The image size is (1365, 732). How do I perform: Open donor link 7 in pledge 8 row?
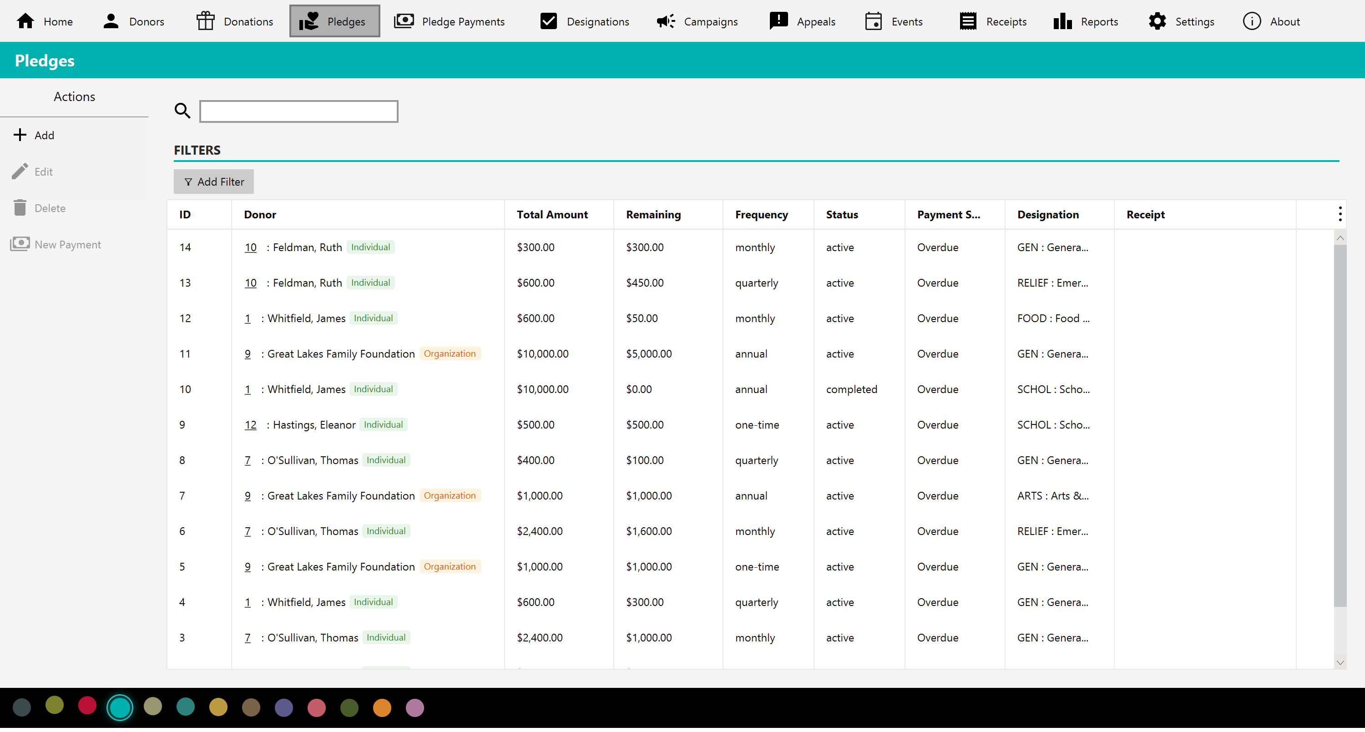(x=248, y=460)
